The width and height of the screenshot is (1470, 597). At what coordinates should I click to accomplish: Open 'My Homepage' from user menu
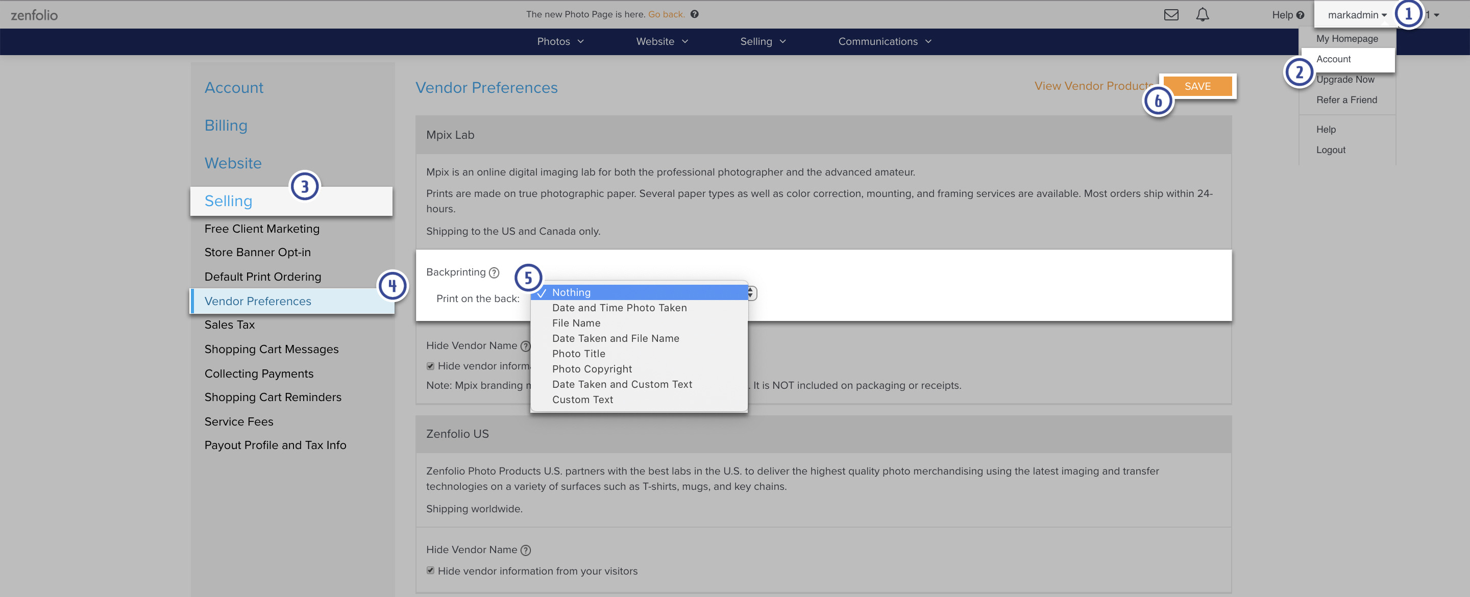(x=1347, y=39)
